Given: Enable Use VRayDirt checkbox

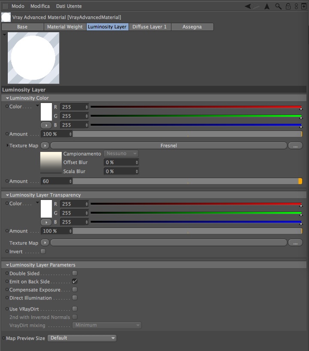Looking at the screenshot, I should pyautogui.click(x=75, y=309).
